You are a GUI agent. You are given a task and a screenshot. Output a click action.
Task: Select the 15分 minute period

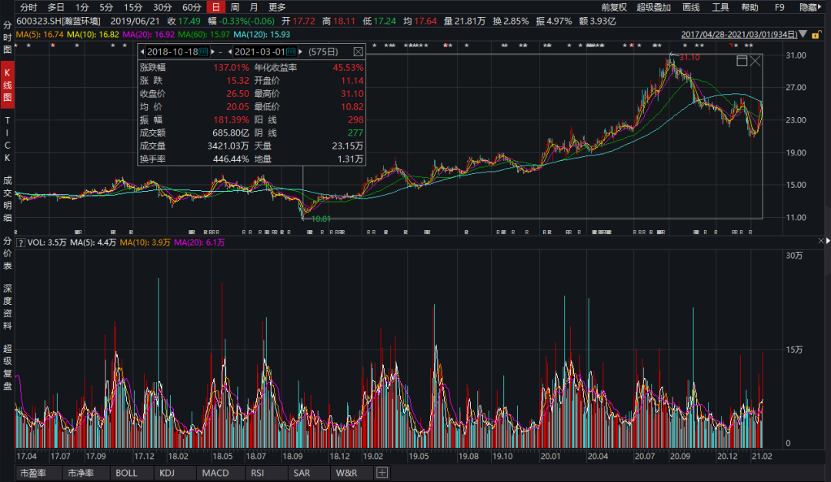[133, 8]
